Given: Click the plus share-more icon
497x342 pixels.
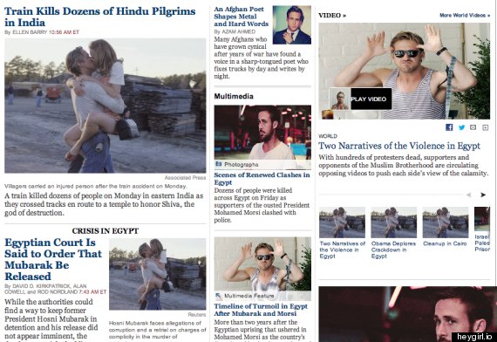Looking at the screenshot, I should (485, 127).
